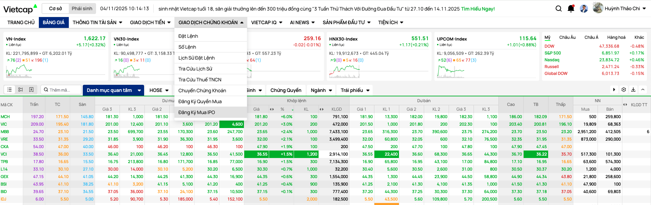Open price board settings gear
The height and width of the screenshot is (205, 651).
pyautogui.click(x=624, y=90)
